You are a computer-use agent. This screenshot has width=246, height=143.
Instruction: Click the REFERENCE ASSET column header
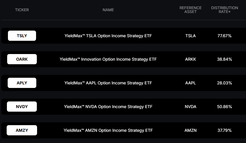pos(191,10)
